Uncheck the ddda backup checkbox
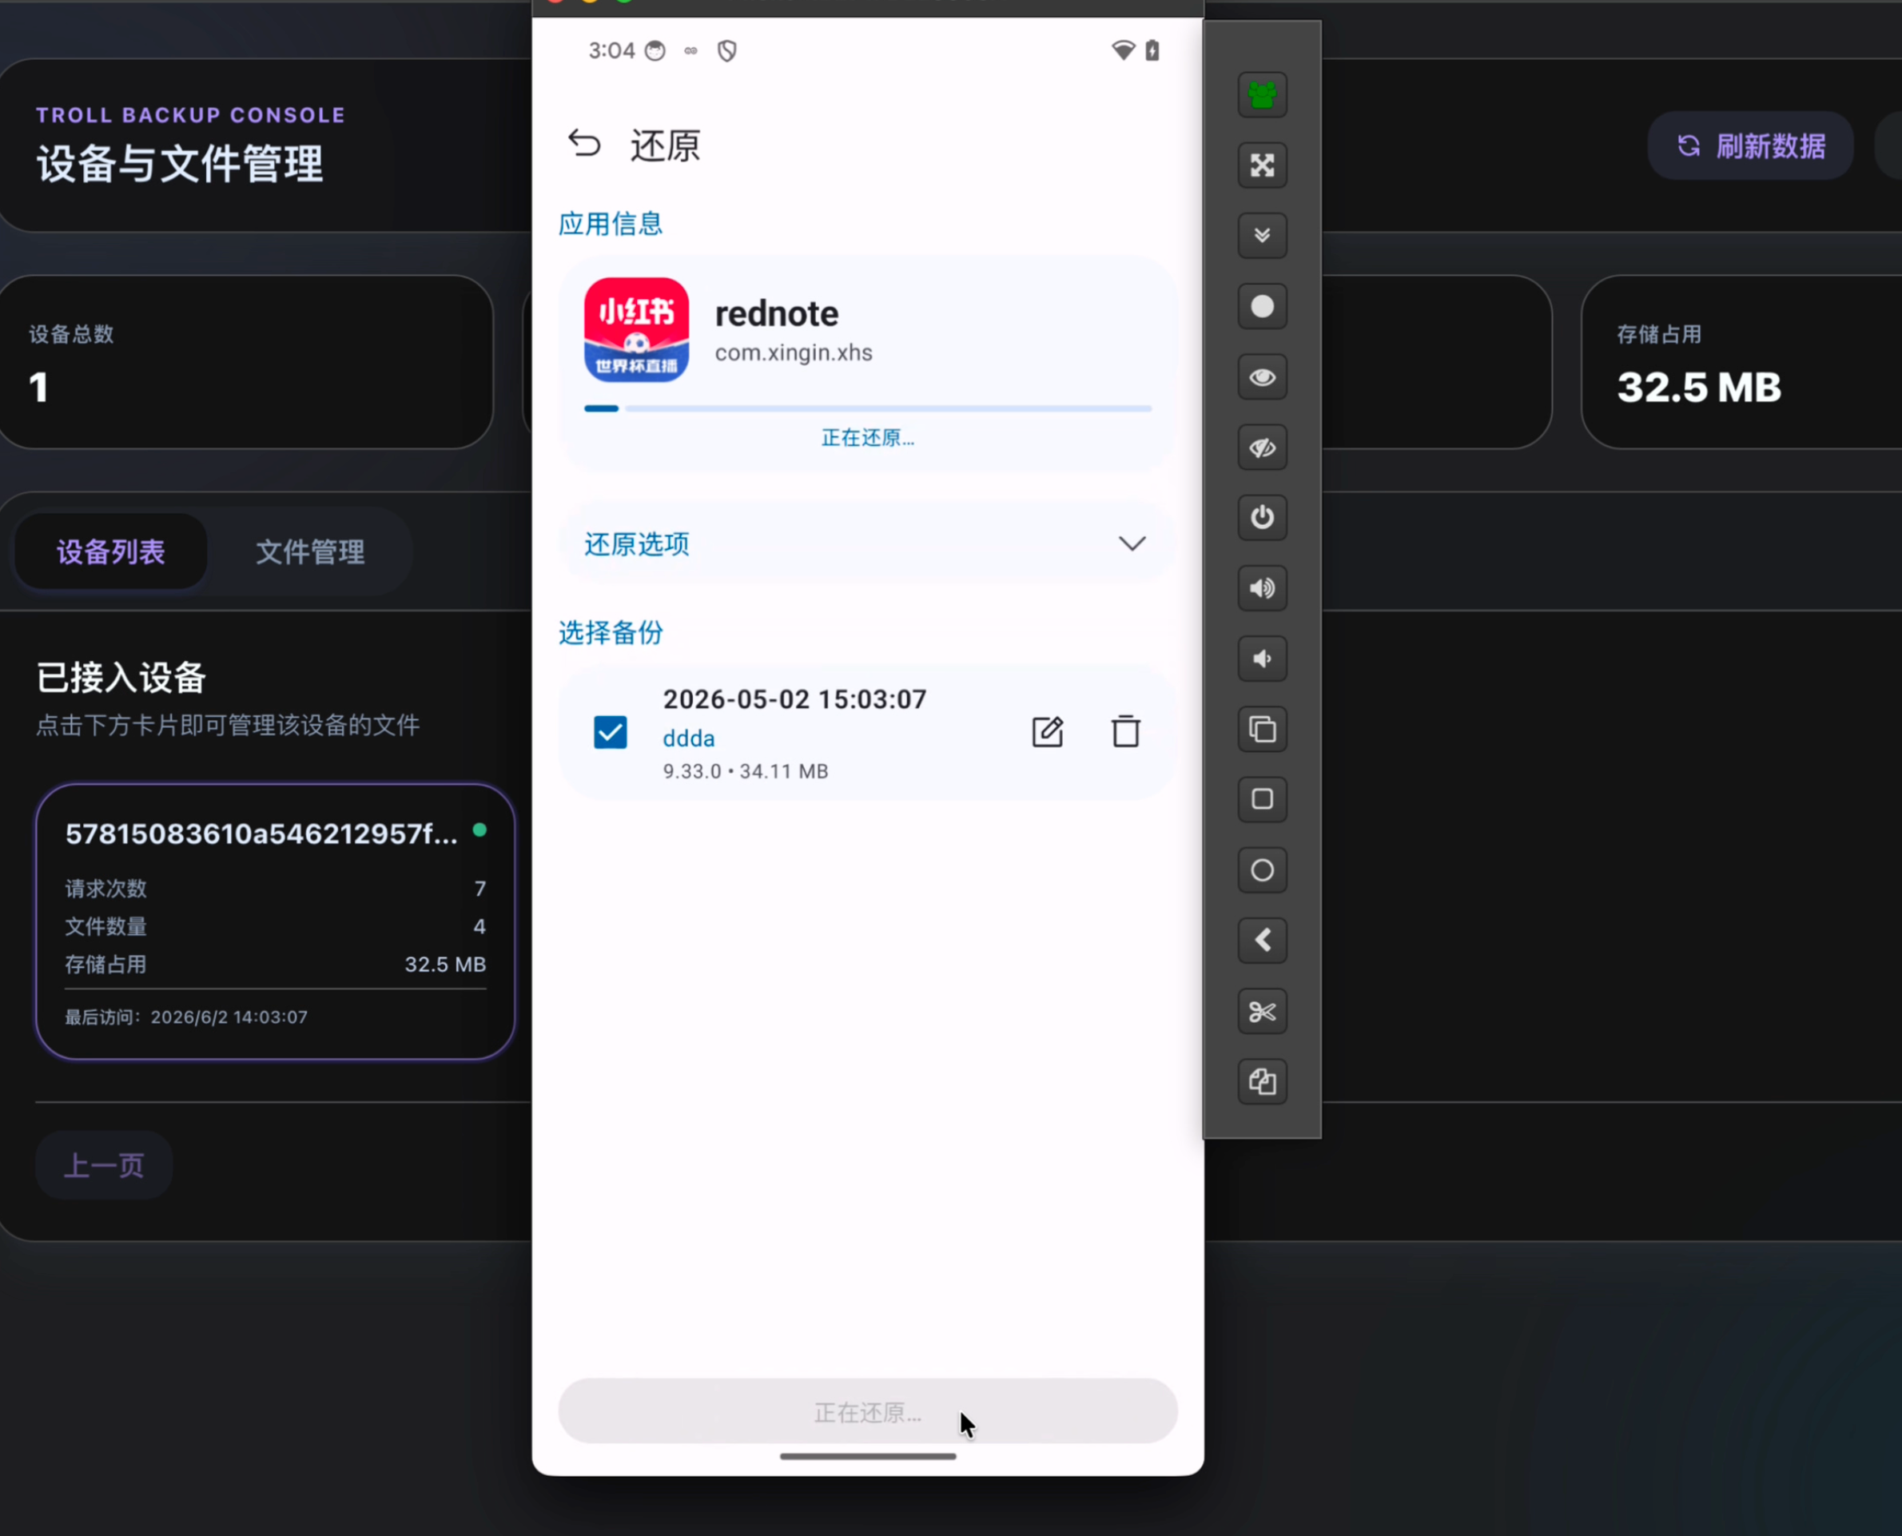The width and height of the screenshot is (1902, 1536). coord(610,732)
